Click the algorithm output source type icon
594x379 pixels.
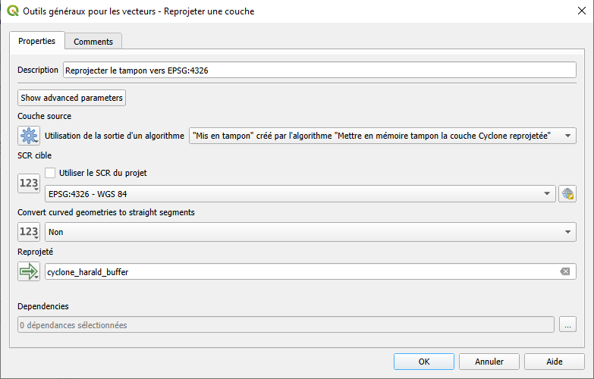(29, 136)
